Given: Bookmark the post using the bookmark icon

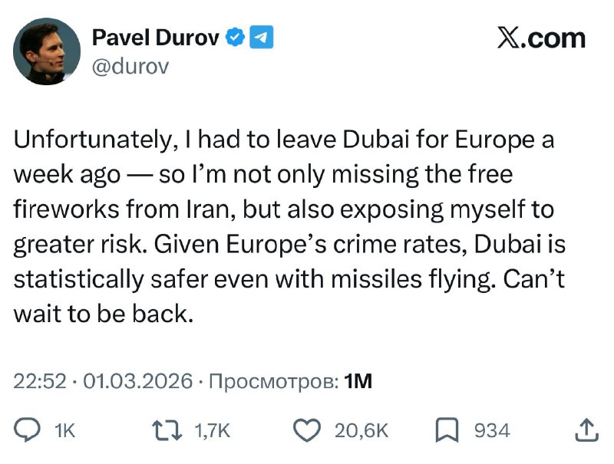Looking at the screenshot, I should coord(446,430).
